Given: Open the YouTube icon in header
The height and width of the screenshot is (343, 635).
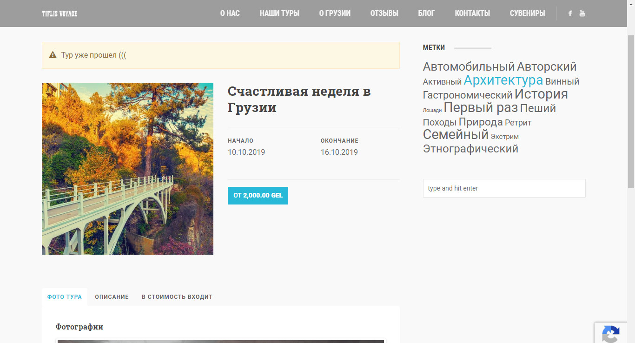Looking at the screenshot, I should [x=582, y=13].
